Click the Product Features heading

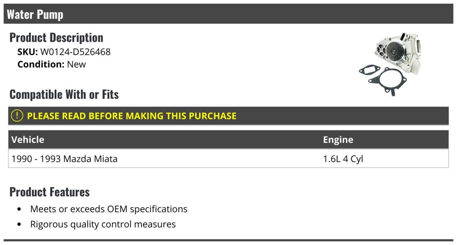tap(50, 192)
